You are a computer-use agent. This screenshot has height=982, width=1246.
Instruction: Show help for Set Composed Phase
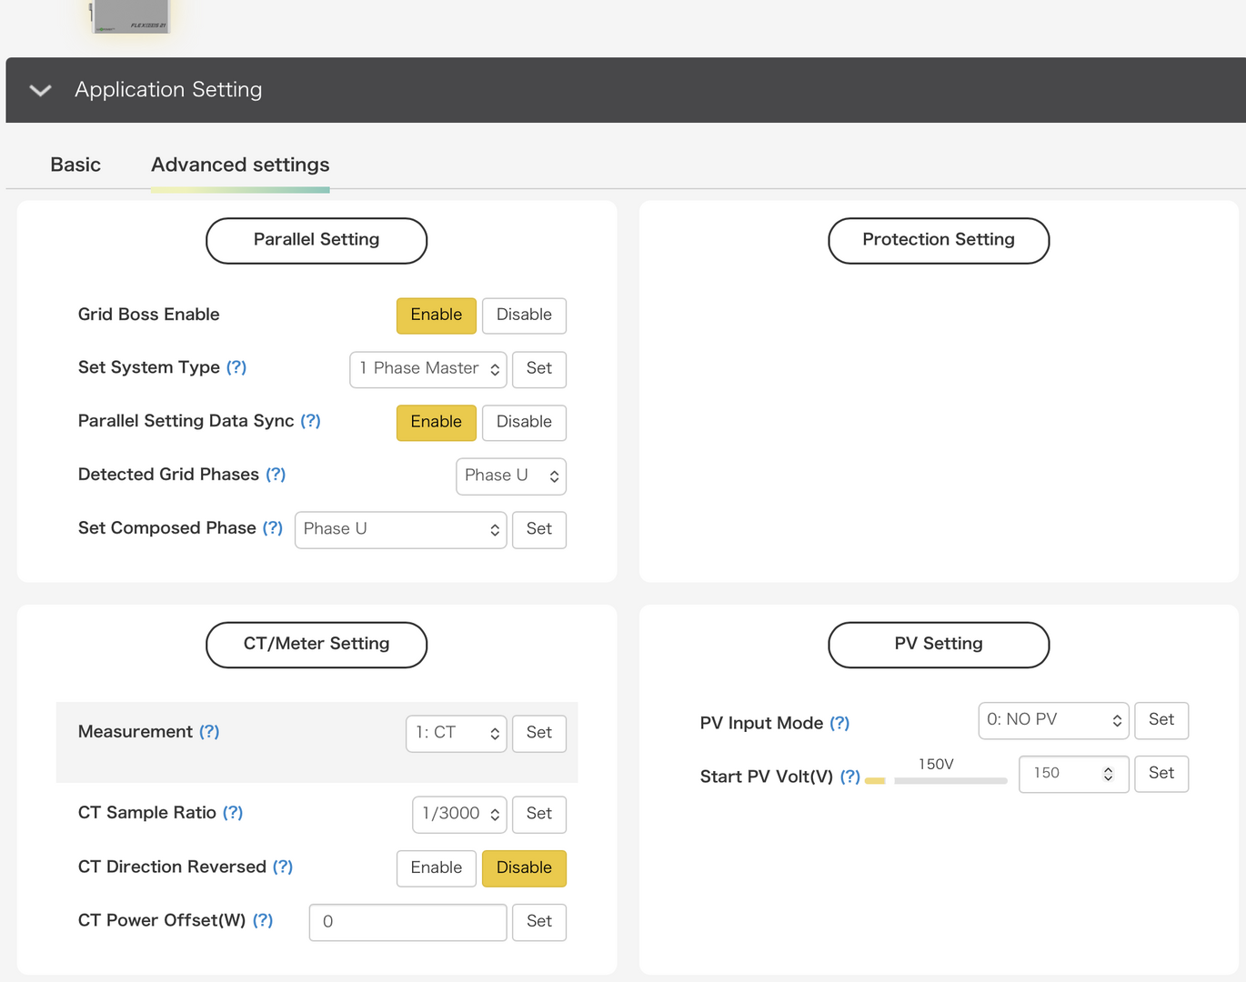click(x=273, y=528)
